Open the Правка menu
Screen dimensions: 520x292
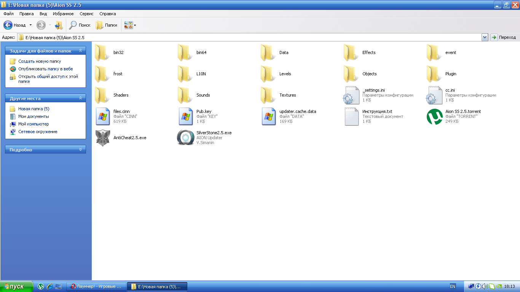(x=27, y=14)
